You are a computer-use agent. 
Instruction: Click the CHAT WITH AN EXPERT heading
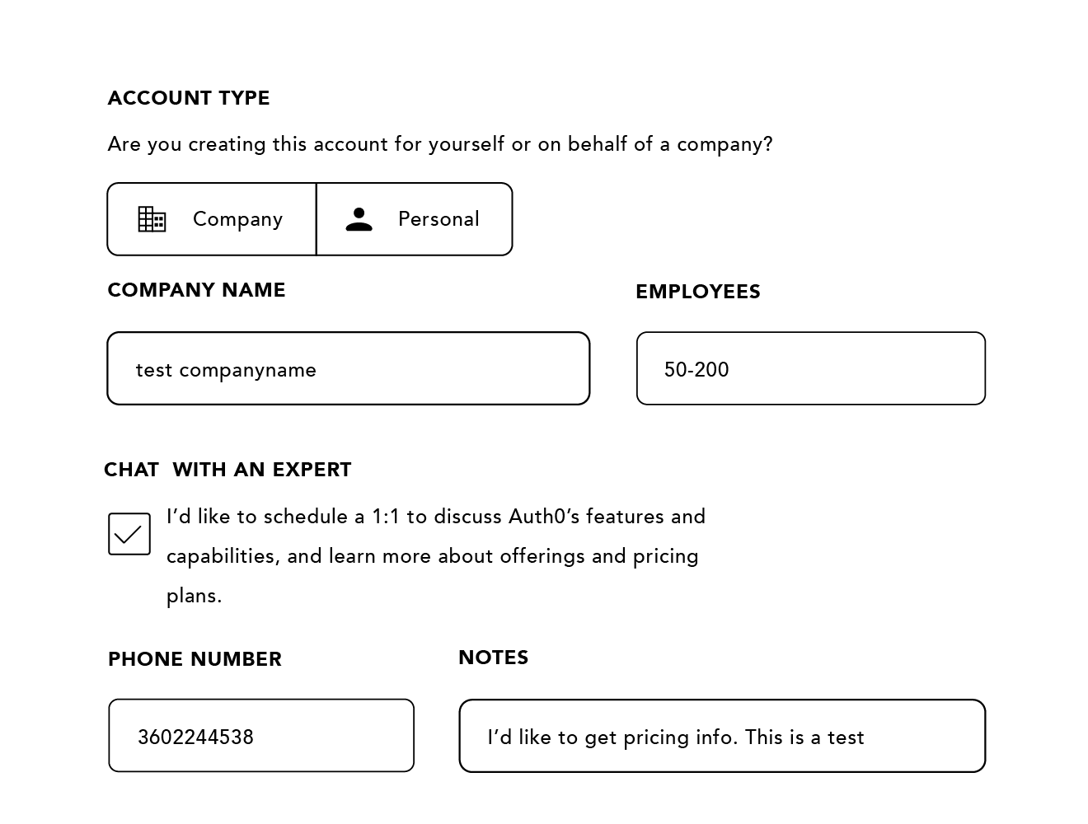[x=227, y=469]
